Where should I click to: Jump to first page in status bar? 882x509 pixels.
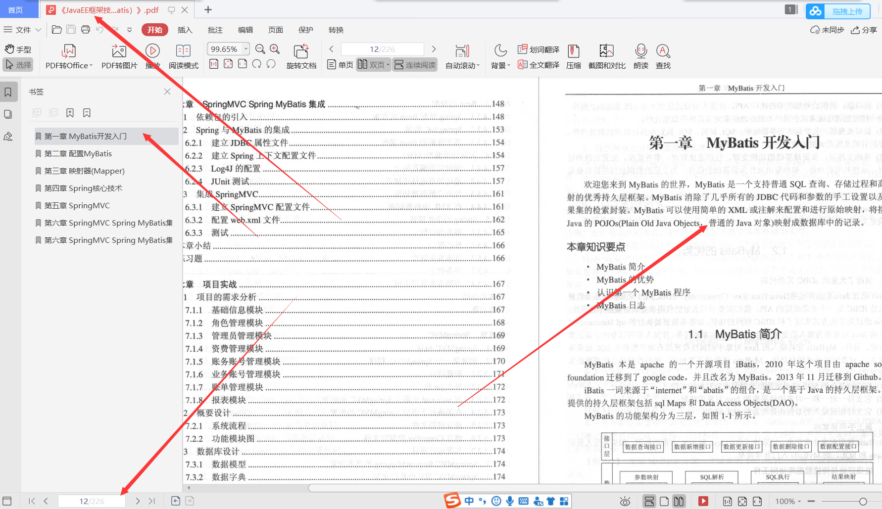pyautogui.click(x=32, y=501)
